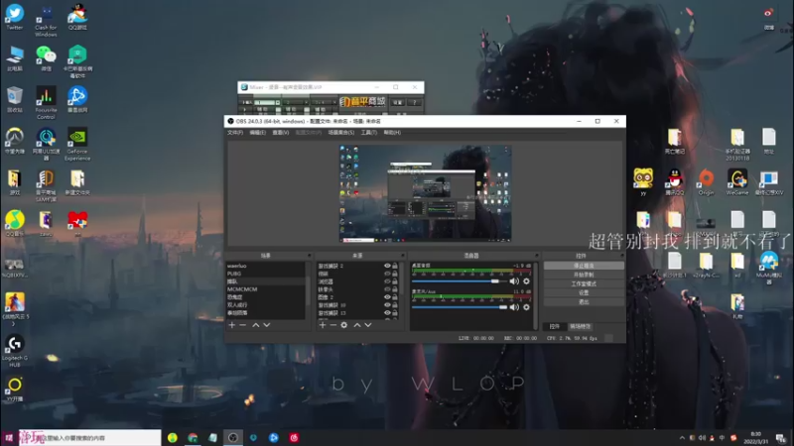The height and width of the screenshot is (446, 794).
Task: Move the selected source down
Action: click(368, 325)
